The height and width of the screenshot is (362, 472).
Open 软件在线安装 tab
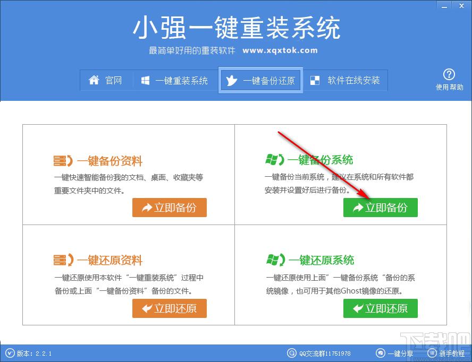(x=345, y=80)
